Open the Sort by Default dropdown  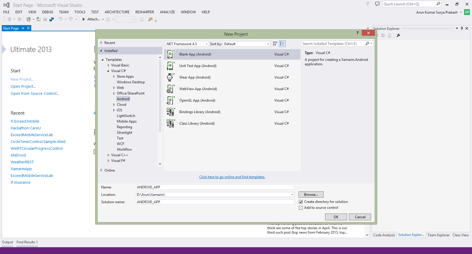[268, 44]
